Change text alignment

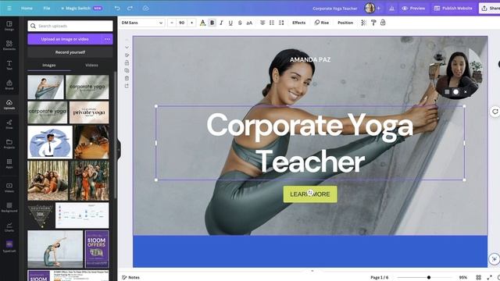(262, 23)
